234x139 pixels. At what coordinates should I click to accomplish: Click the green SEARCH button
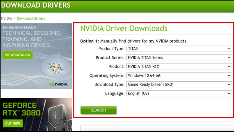tap(99, 110)
